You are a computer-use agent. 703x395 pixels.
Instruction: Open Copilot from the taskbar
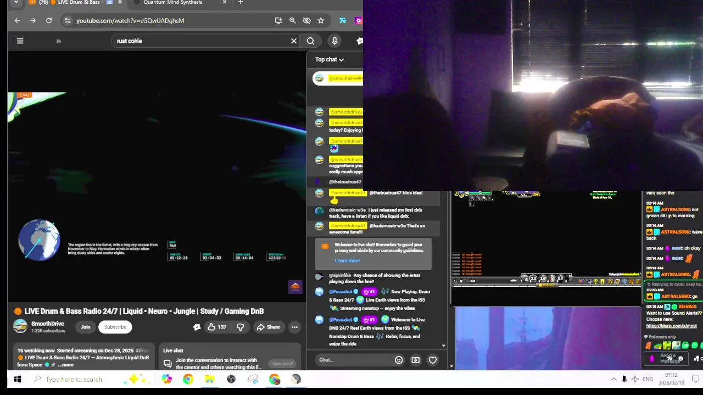pyautogui.click(x=166, y=379)
